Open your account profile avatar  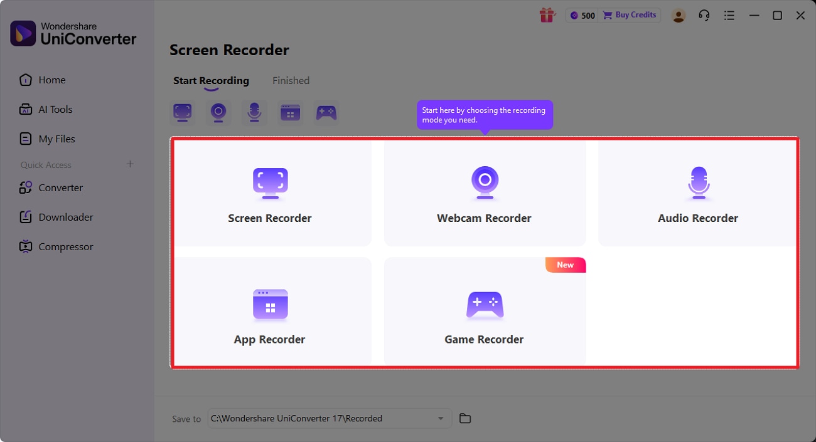click(x=679, y=14)
